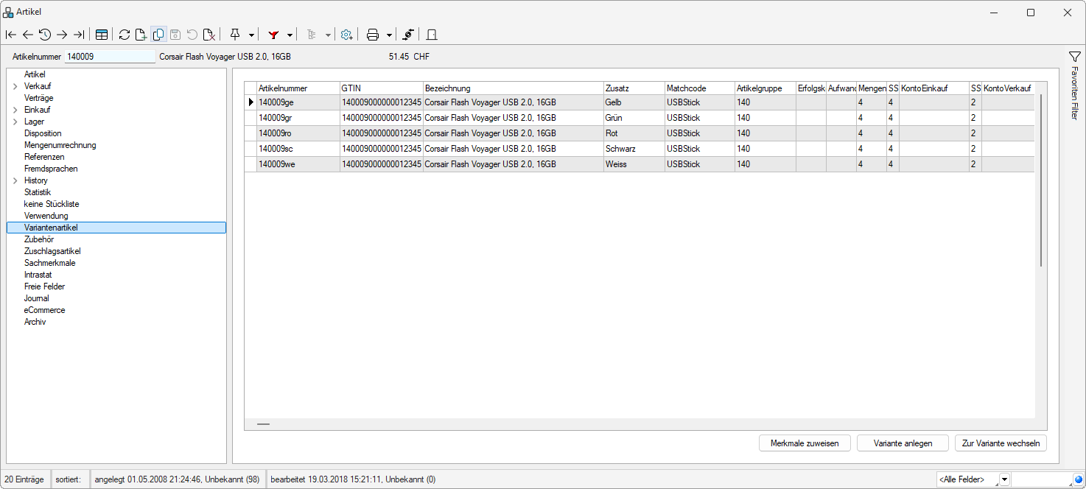Delete the current article record

(x=209, y=35)
